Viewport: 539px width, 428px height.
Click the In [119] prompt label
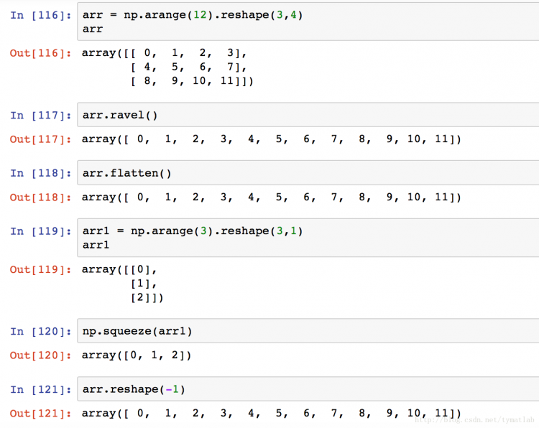40,231
